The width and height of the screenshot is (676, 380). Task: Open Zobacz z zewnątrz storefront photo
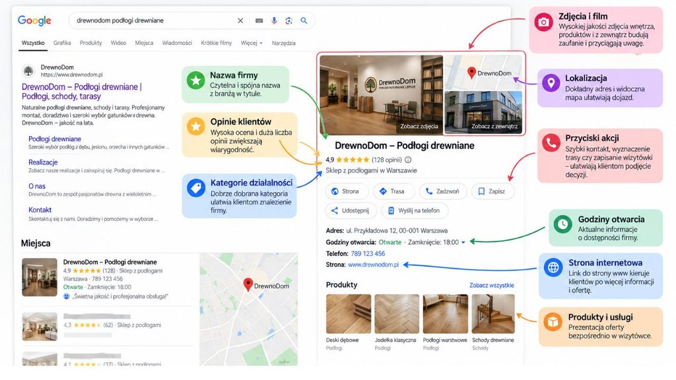coord(483,112)
